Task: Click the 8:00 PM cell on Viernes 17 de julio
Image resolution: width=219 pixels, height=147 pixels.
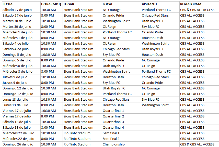Action: pyautogui.click(x=52, y=116)
